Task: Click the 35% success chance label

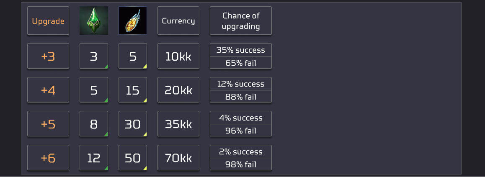Action: [241, 50]
